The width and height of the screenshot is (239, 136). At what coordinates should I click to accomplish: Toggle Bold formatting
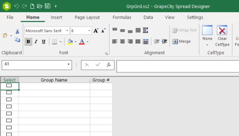coord(28,42)
